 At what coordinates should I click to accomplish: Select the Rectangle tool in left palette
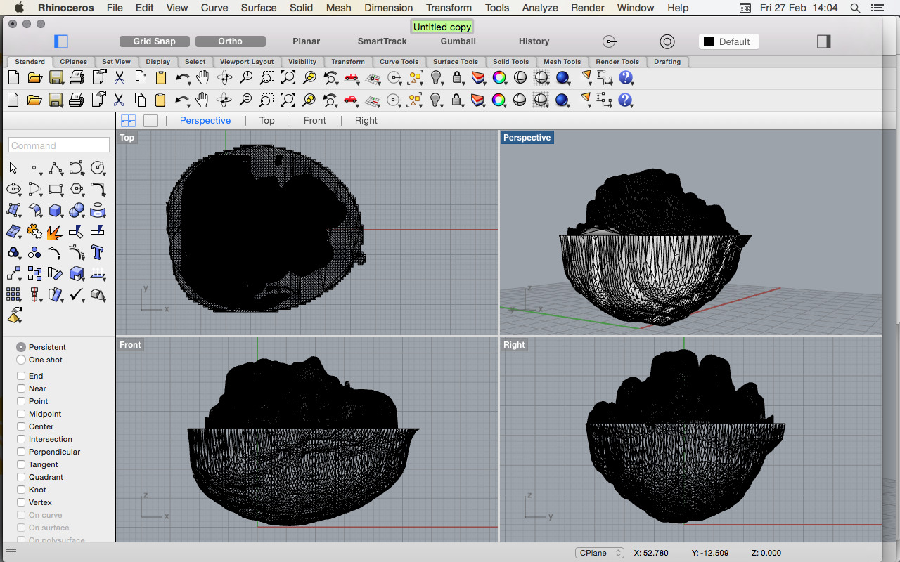tap(56, 190)
